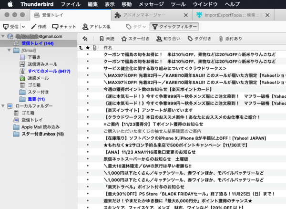
Task: Open the 迷惑メール junk folder
Action: coord(38,78)
